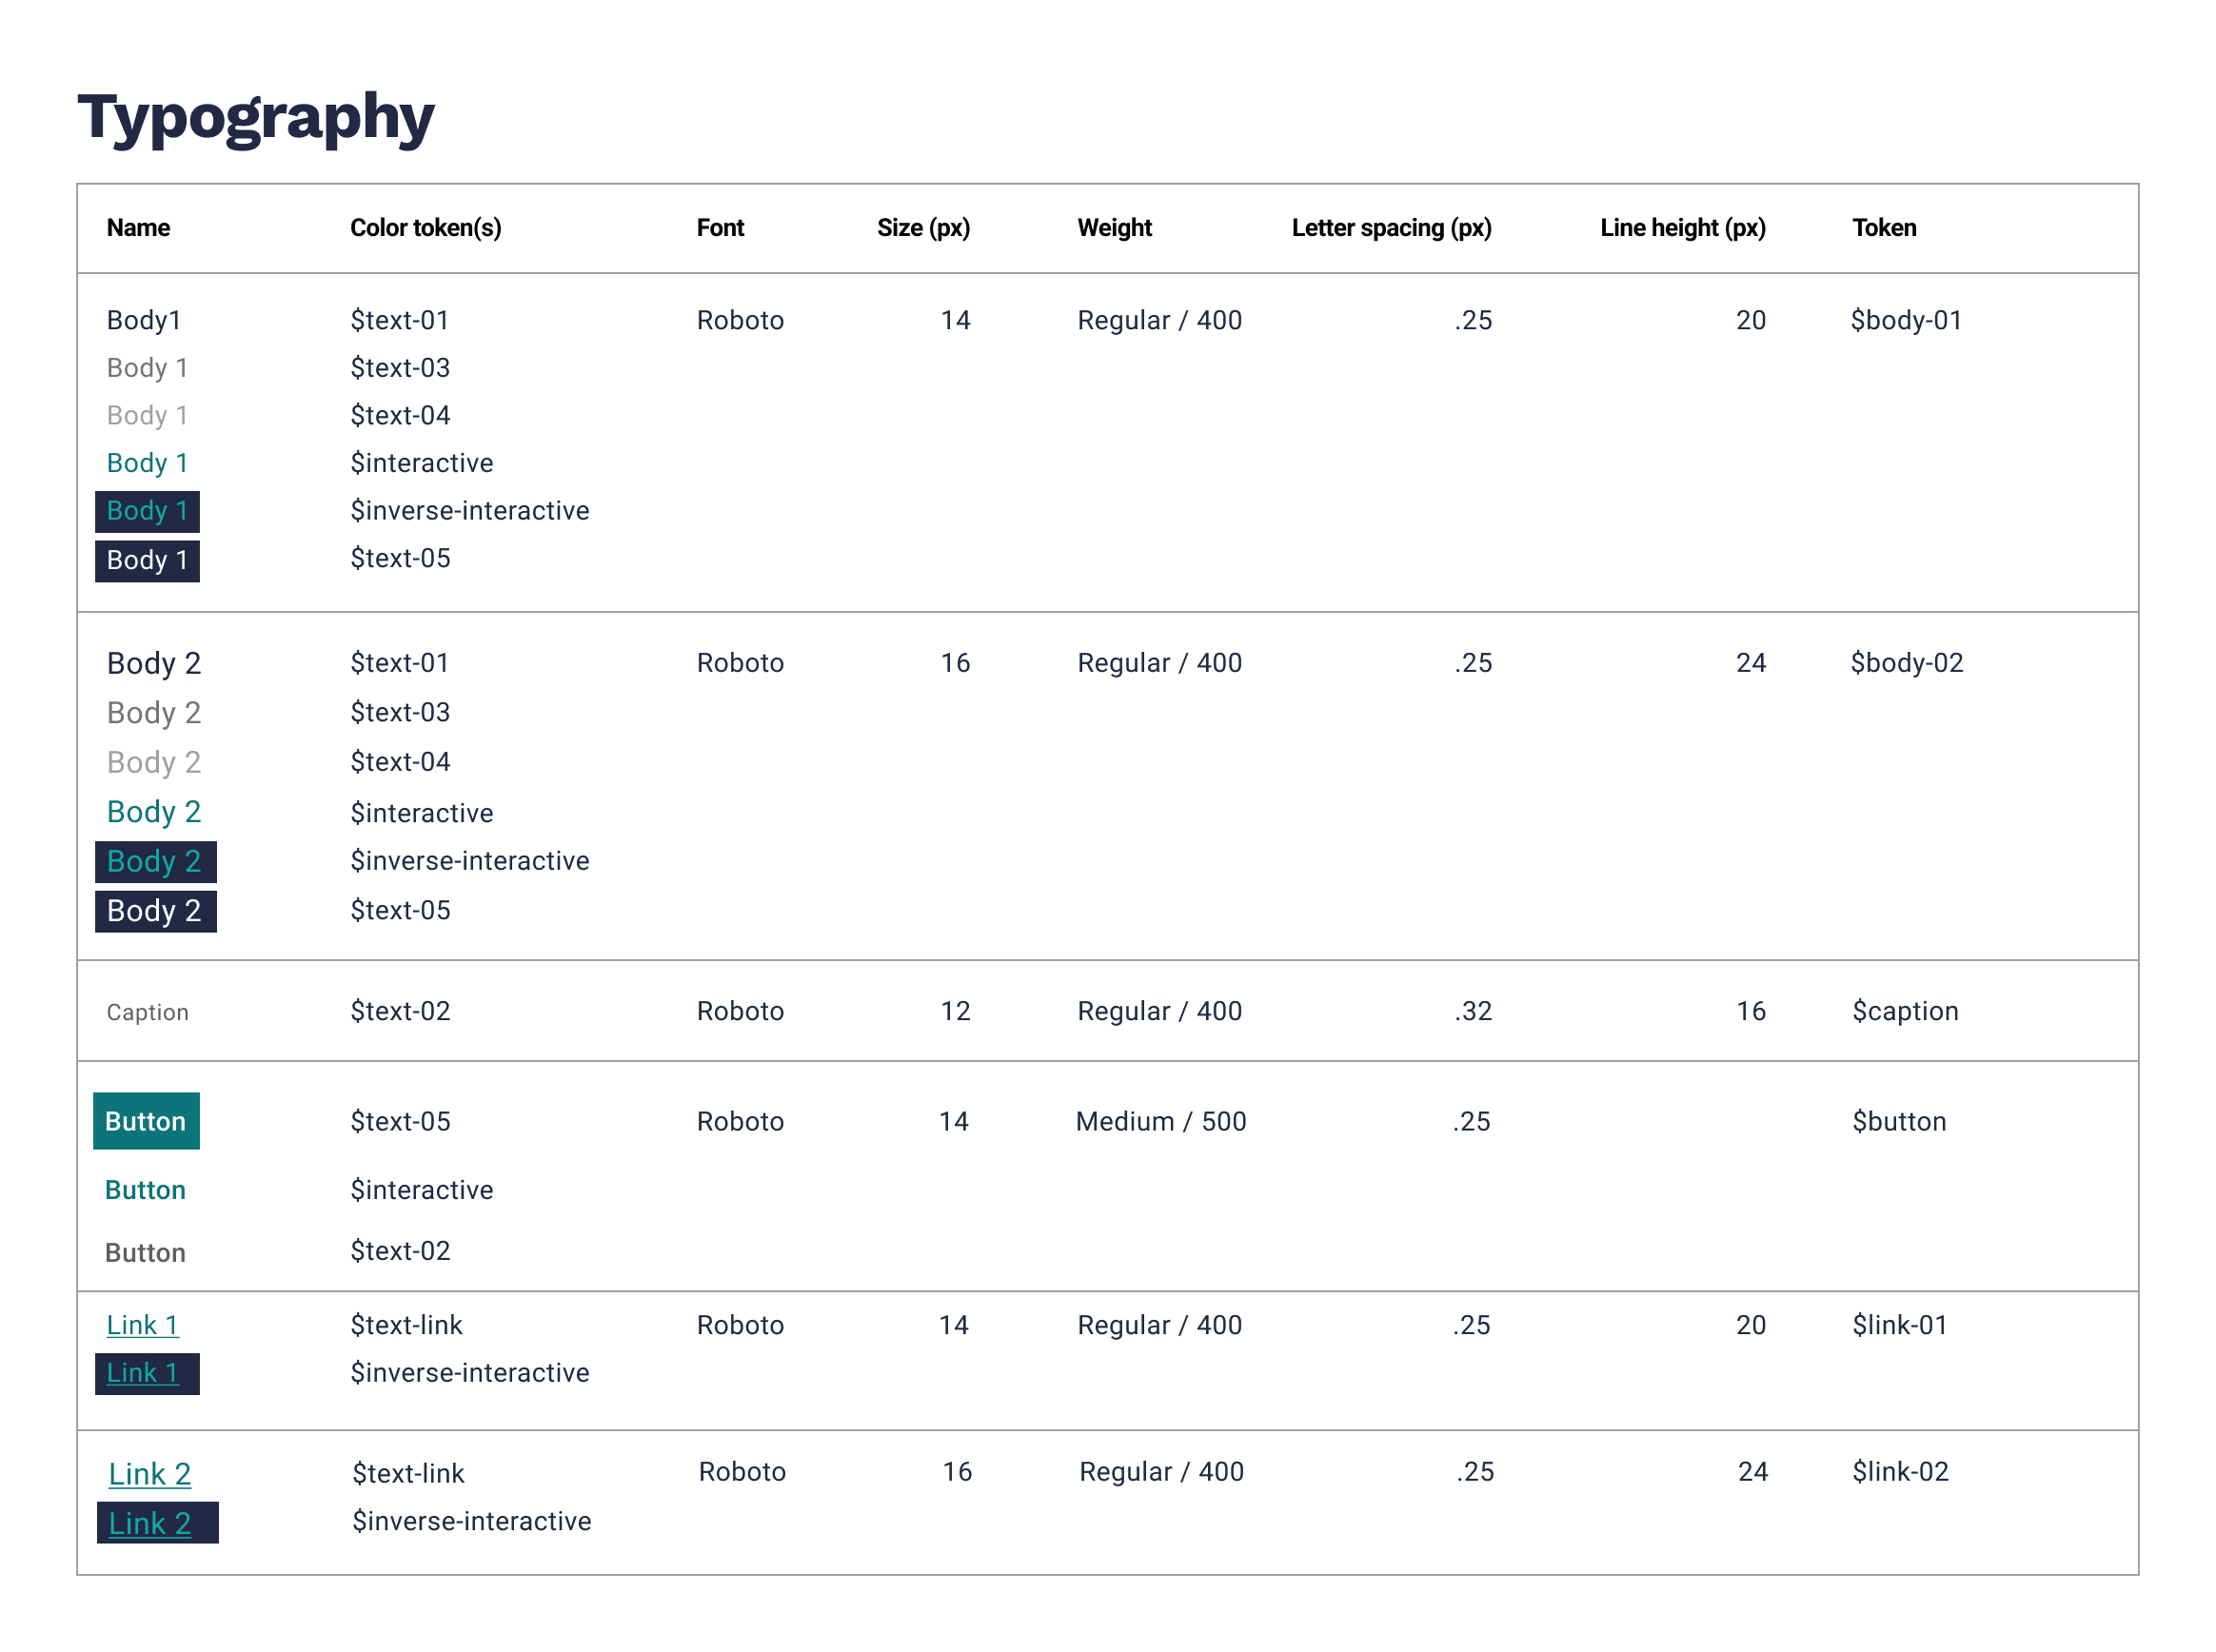Open the underlined Link 1 on white
Screen dimensions: 2216x1652
click(x=142, y=1325)
